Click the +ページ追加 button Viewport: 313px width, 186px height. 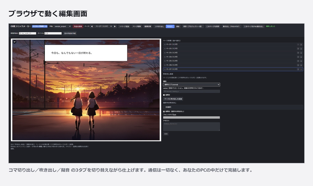point(124,26)
